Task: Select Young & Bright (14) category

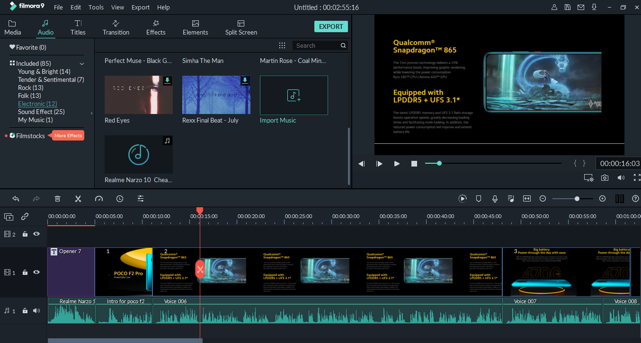Action: 44,71
